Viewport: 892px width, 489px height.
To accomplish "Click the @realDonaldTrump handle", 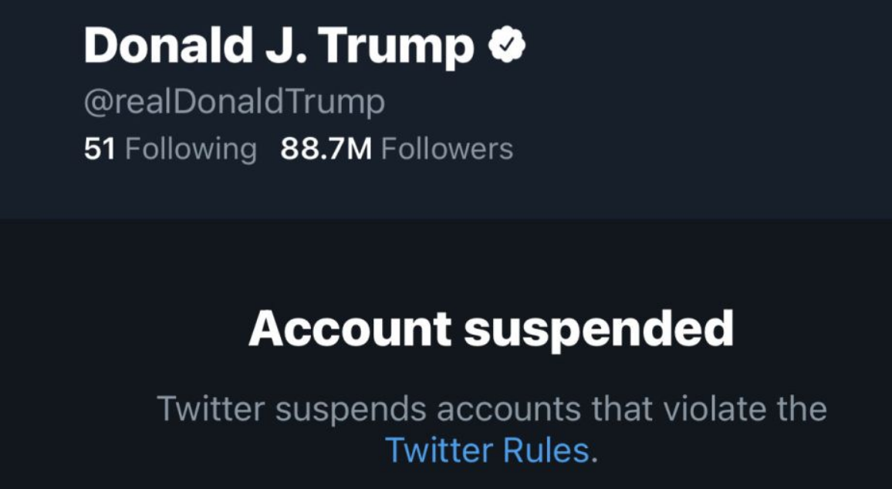I will coord(235,103).
